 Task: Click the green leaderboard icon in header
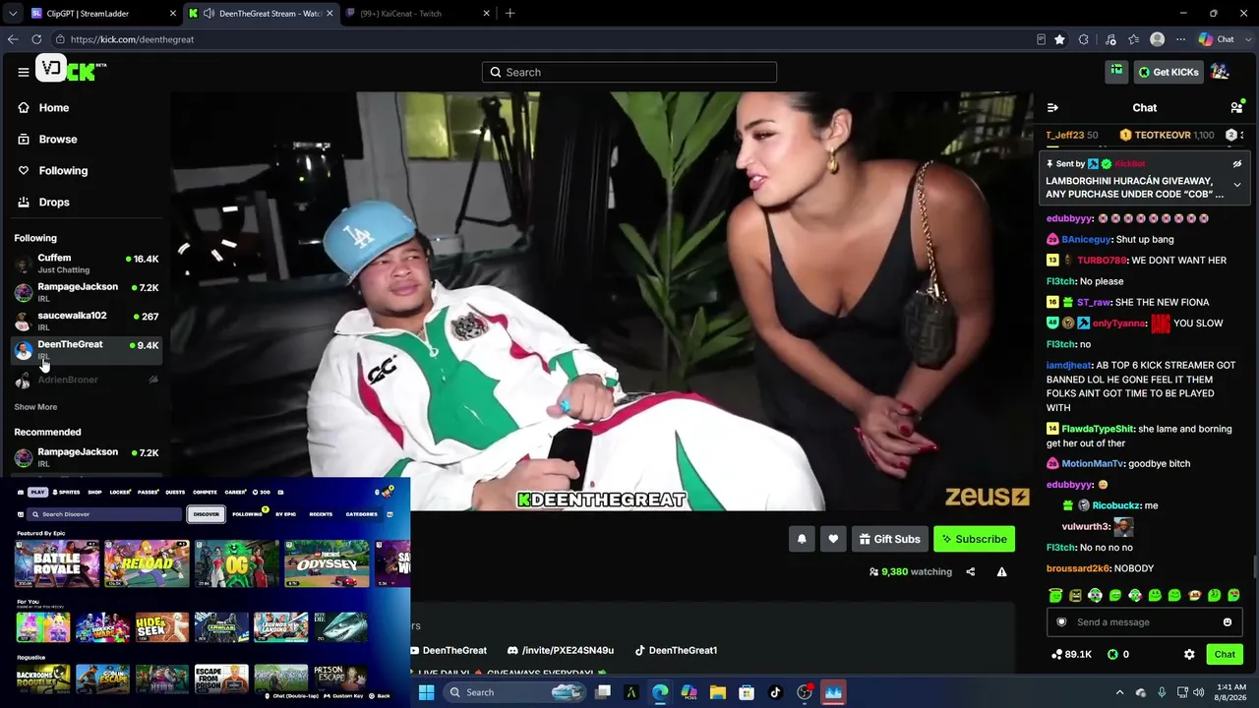click(x=1116, y=71)
